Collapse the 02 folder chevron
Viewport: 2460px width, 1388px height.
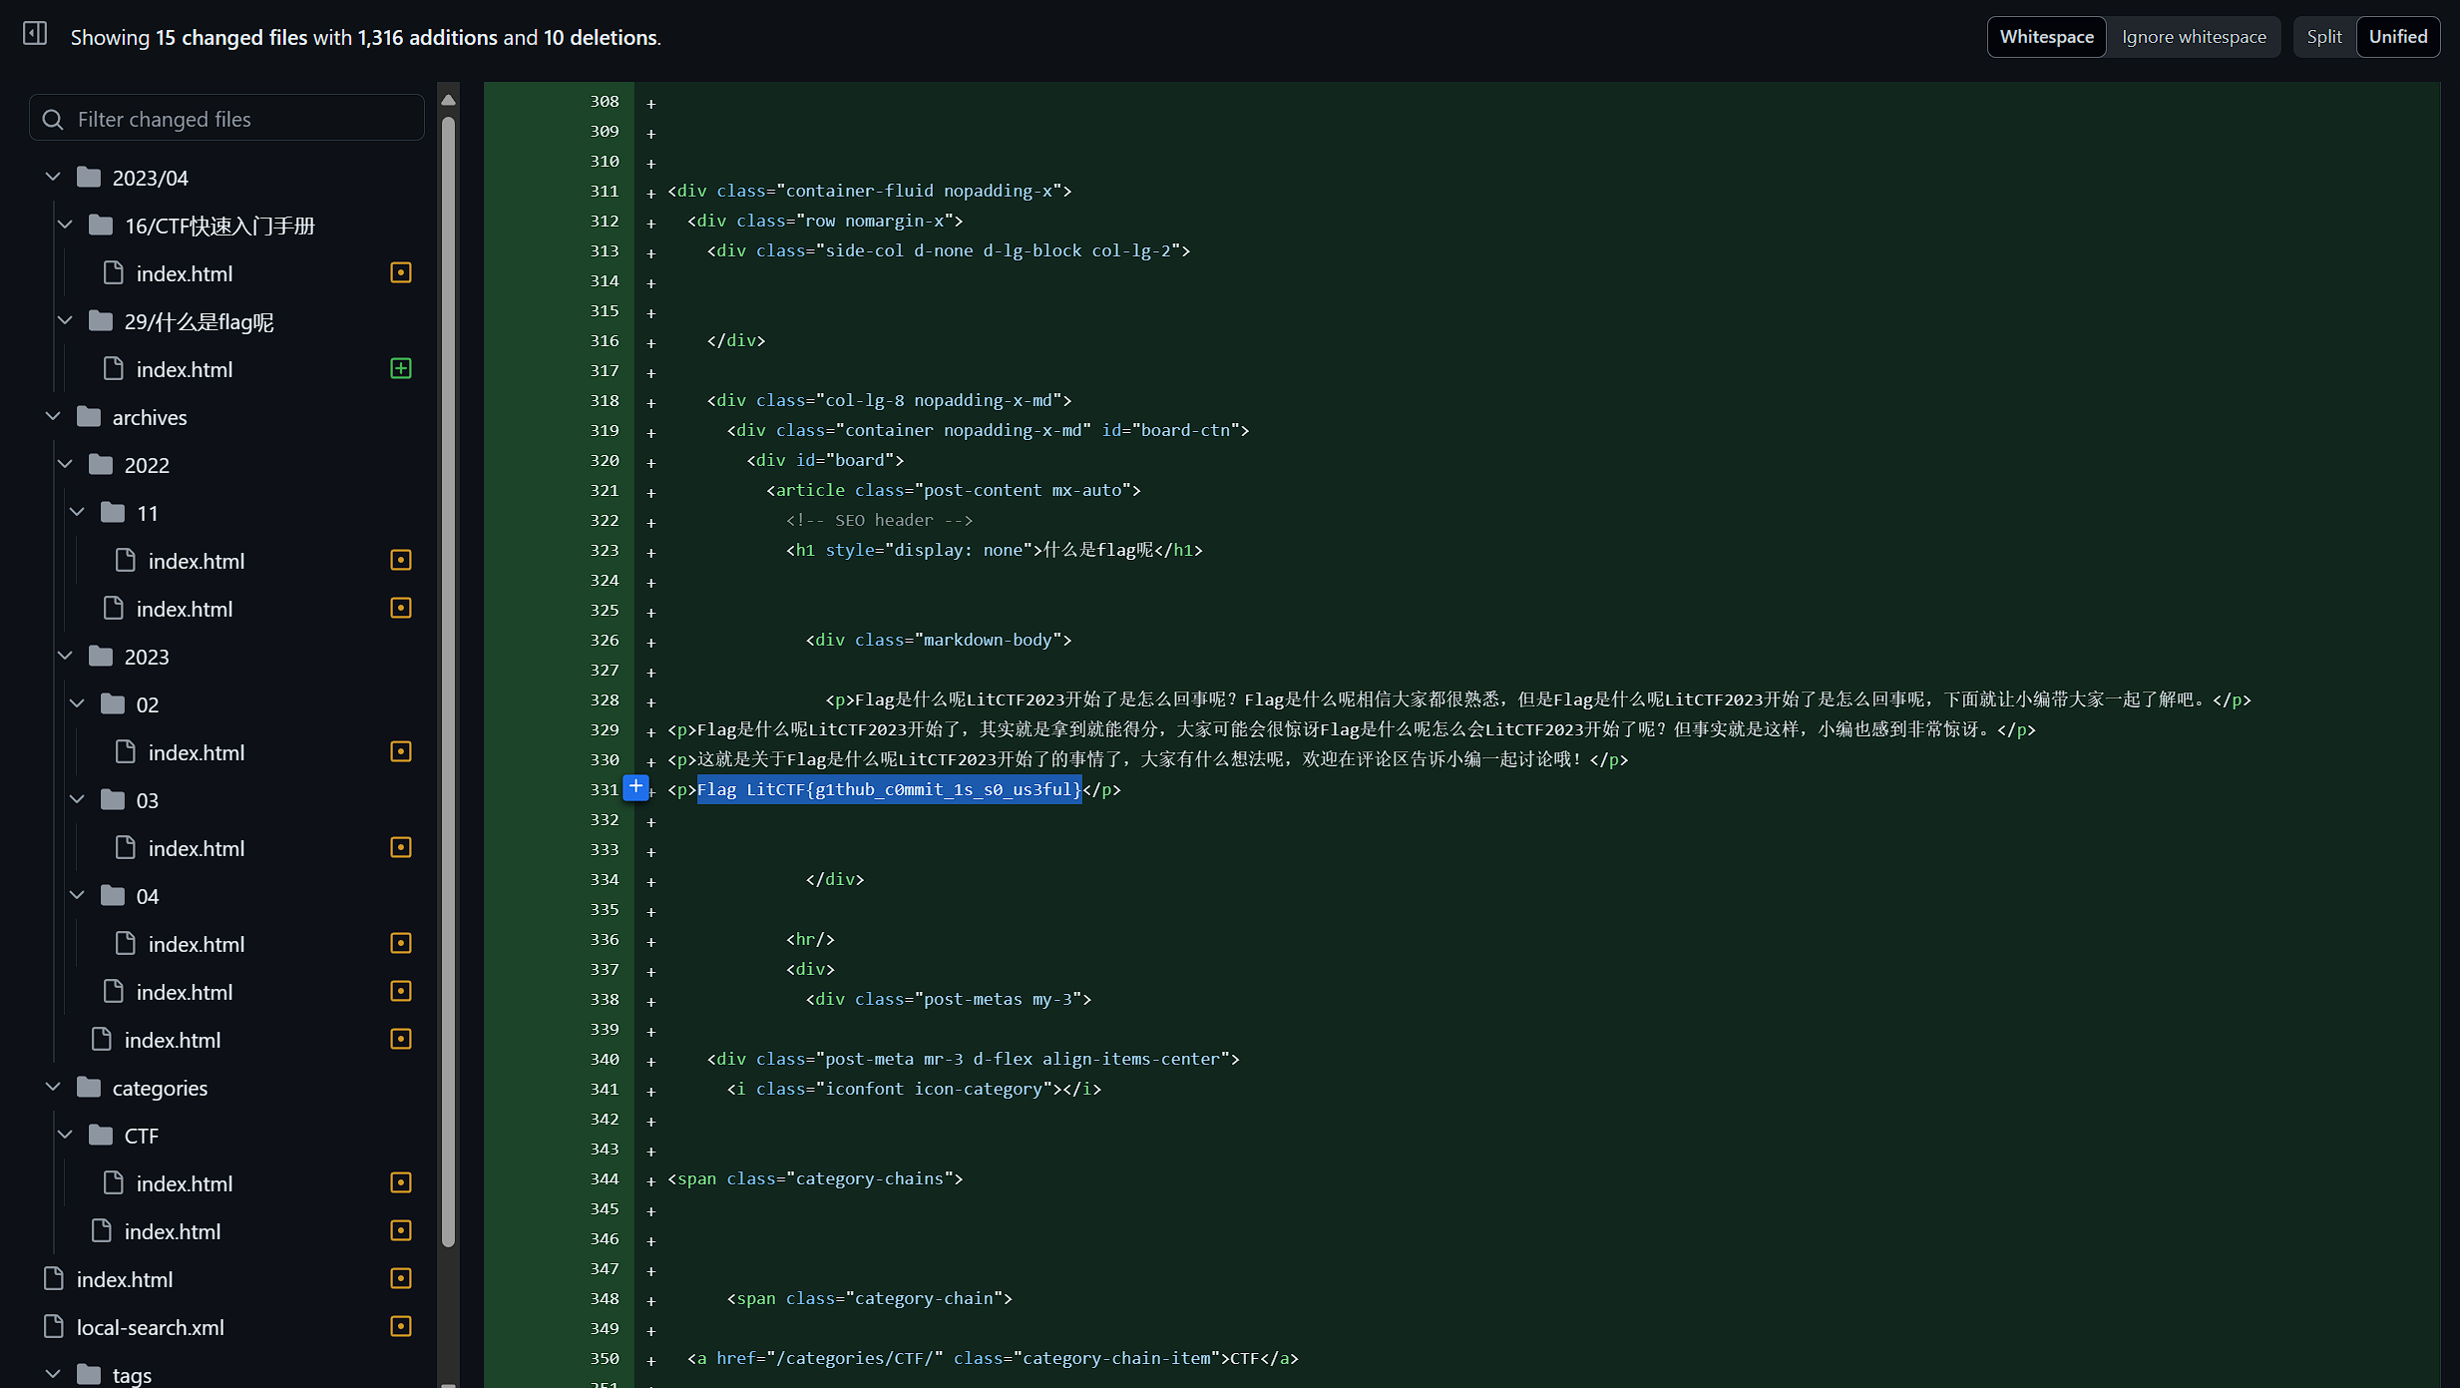[78, 704]
